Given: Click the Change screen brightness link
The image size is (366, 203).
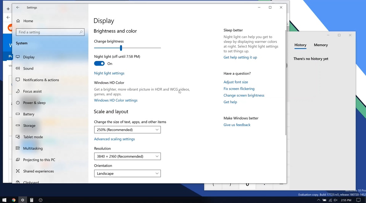Looking at the screenshot, I should pos(244,95).
